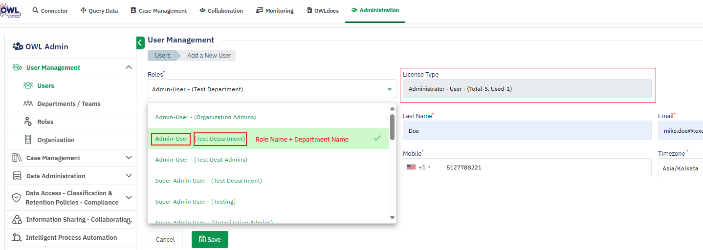The width and height of the screenshot is (703, 250).
Task: Click the Data Administration database icon
Action: [17, 176]
